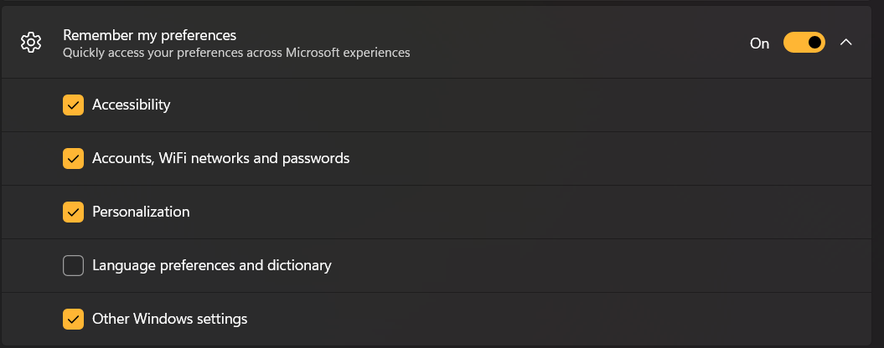Enable the Language preferences and dictionary checkbox

point(73,265)
